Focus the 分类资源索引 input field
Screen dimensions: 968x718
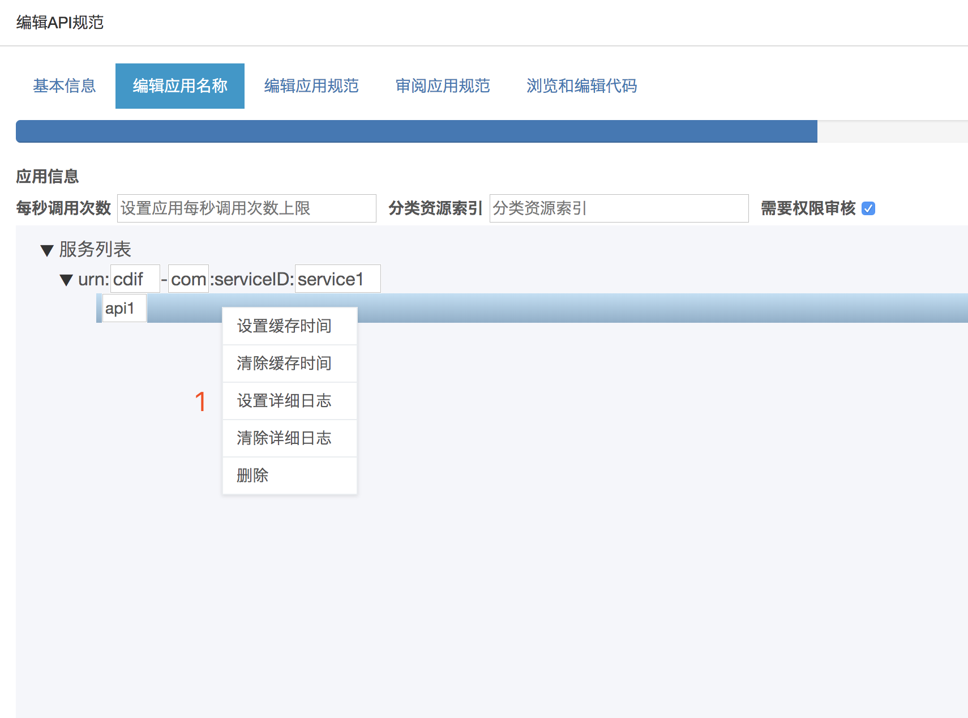pos(619,208)
